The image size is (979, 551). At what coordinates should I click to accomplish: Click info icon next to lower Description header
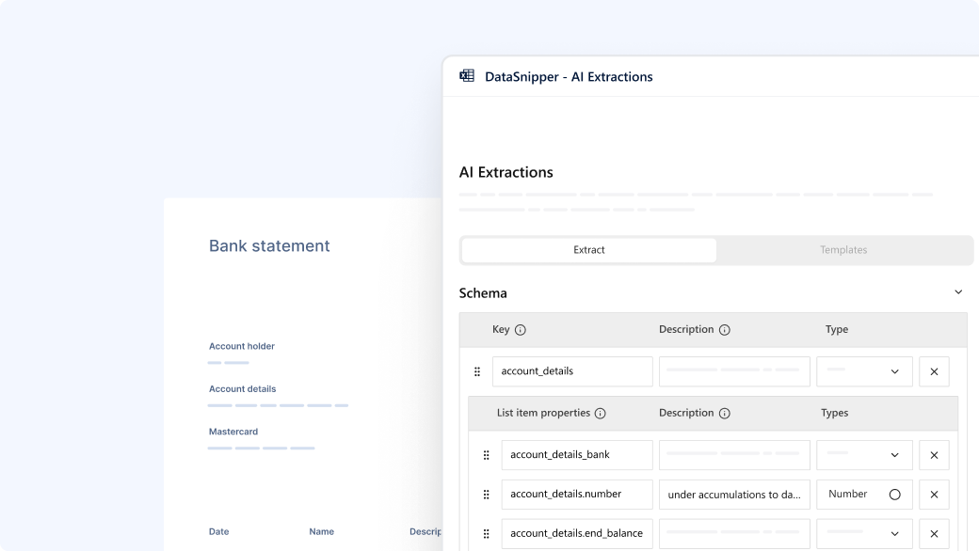pyautogui.click(x=725, y=413)
